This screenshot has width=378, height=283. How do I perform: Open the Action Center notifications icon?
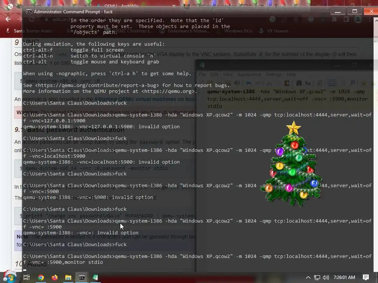[366, 277]
